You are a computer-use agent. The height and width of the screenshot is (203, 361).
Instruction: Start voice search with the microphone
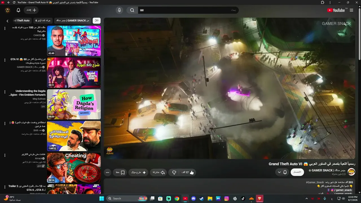tap(119, 10)
